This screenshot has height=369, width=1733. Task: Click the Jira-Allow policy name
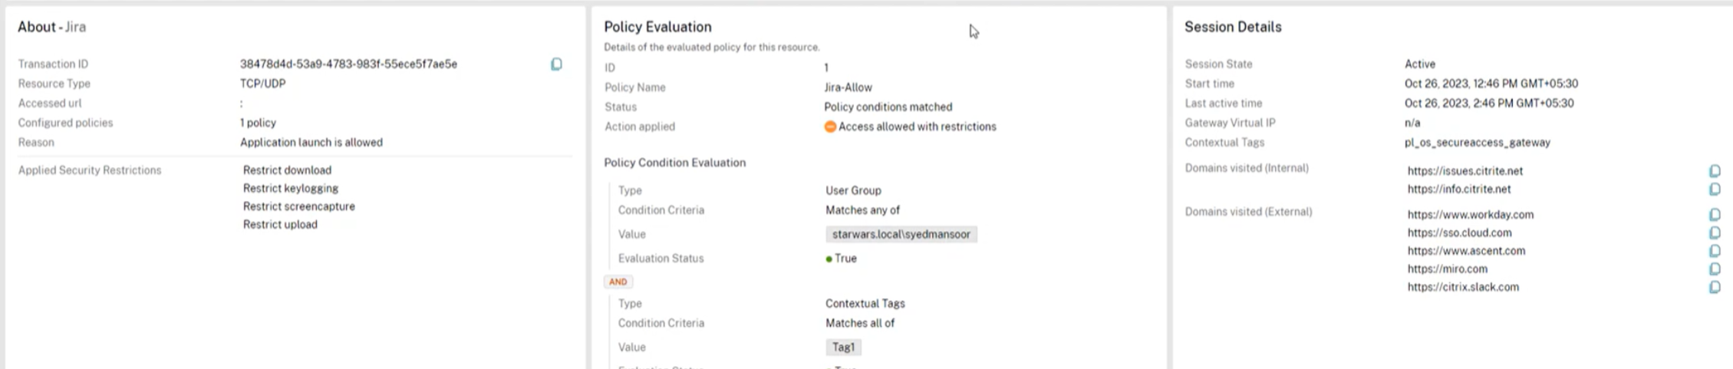click(848, 87)
